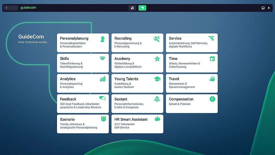Open the Analytics module tile

(x=83, y=83)
